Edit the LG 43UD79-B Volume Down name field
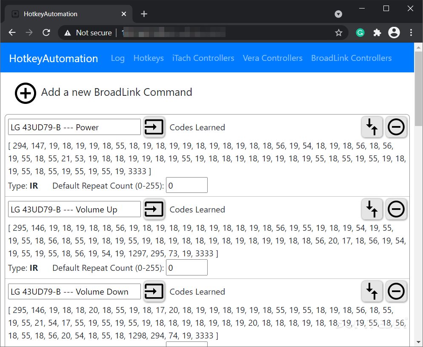 (x=74, y=291)
